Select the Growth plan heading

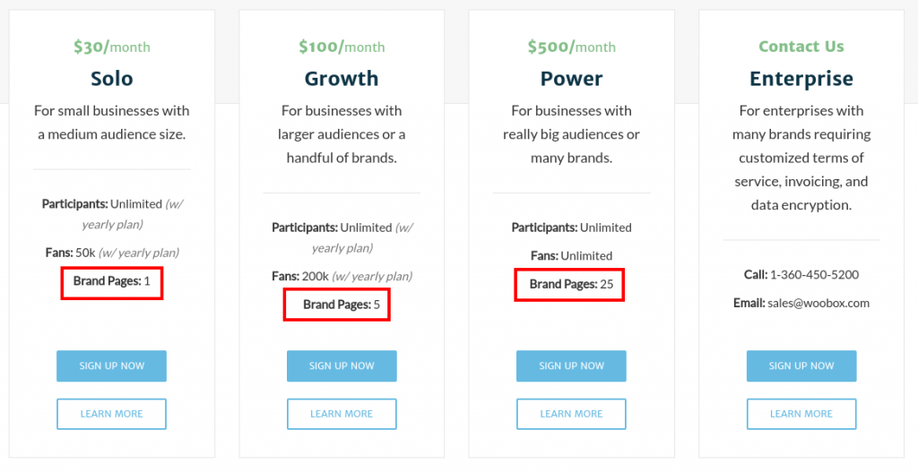tap(342, 79)
